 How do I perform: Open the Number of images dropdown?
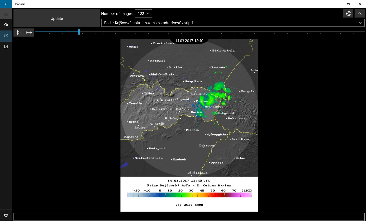click(144, 13)
